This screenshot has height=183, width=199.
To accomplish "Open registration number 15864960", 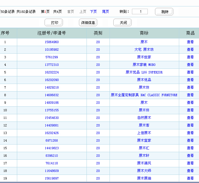I will [x=52, y=42].
